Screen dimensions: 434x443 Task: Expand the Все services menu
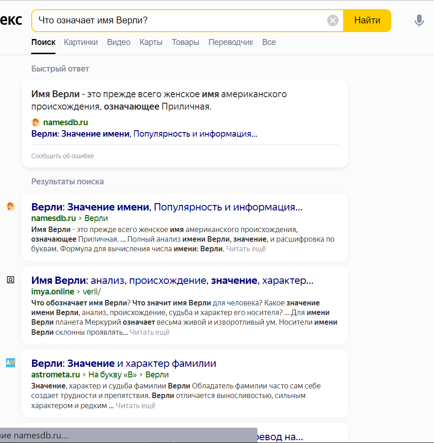click(269, 42)
